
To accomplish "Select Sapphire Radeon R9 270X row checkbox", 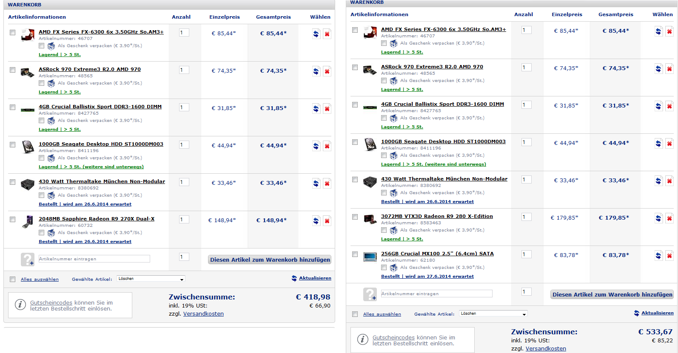I will tap(12, 220).
